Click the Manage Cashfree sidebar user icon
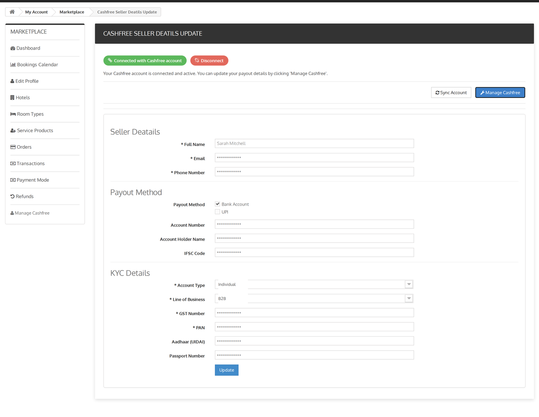The width and height of the screenshot is (539, 417). (12, 213)
